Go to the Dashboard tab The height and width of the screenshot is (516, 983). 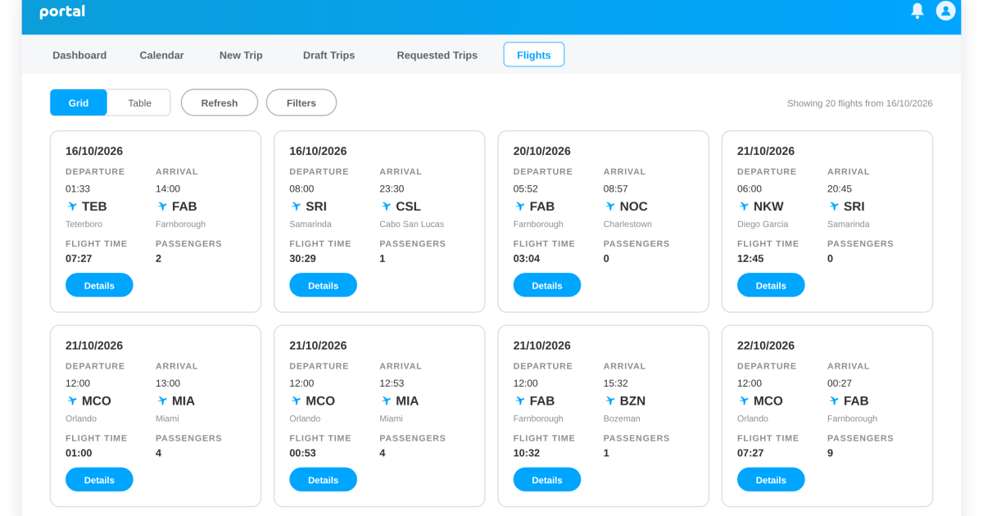point(79,55)
